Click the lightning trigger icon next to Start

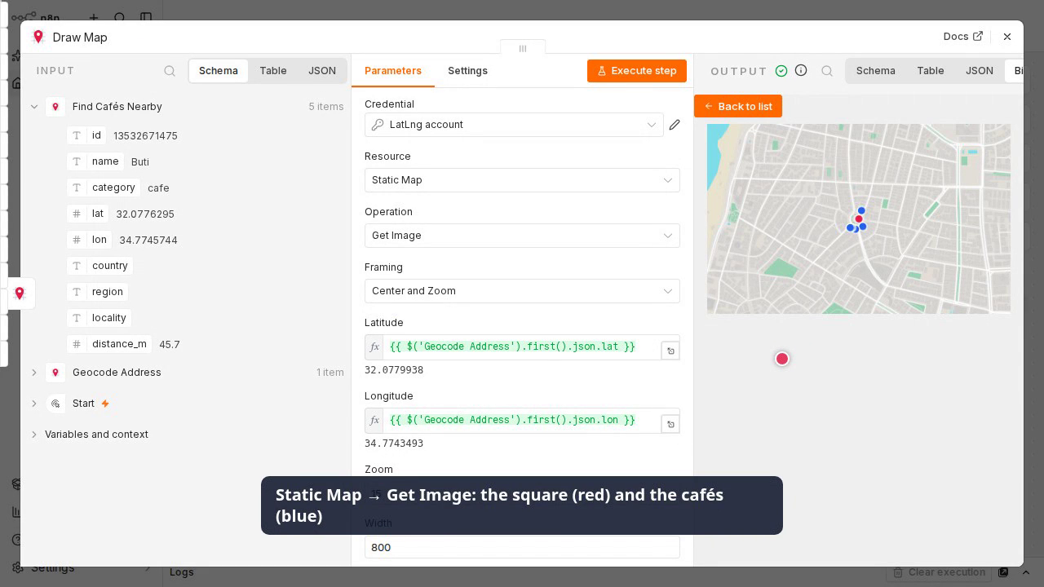point(104,404)
